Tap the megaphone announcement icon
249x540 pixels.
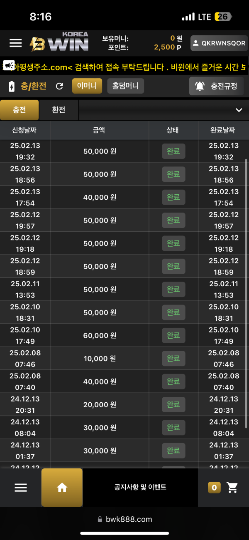pyautogui.click(x=9, y=65)
